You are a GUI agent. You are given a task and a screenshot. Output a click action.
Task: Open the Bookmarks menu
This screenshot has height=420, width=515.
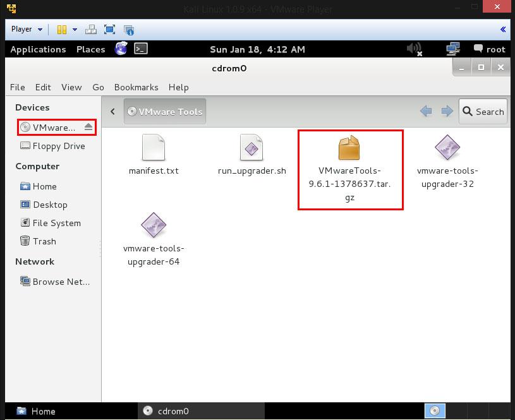click(136, 87)
